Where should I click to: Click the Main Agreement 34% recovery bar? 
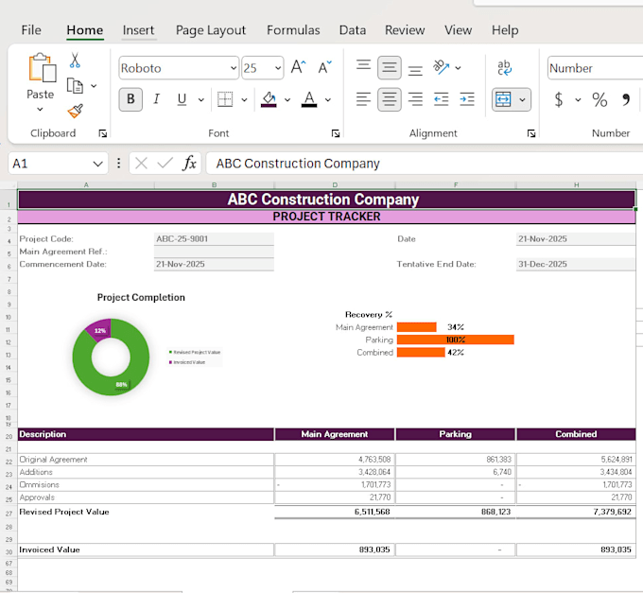pos(417,327)
